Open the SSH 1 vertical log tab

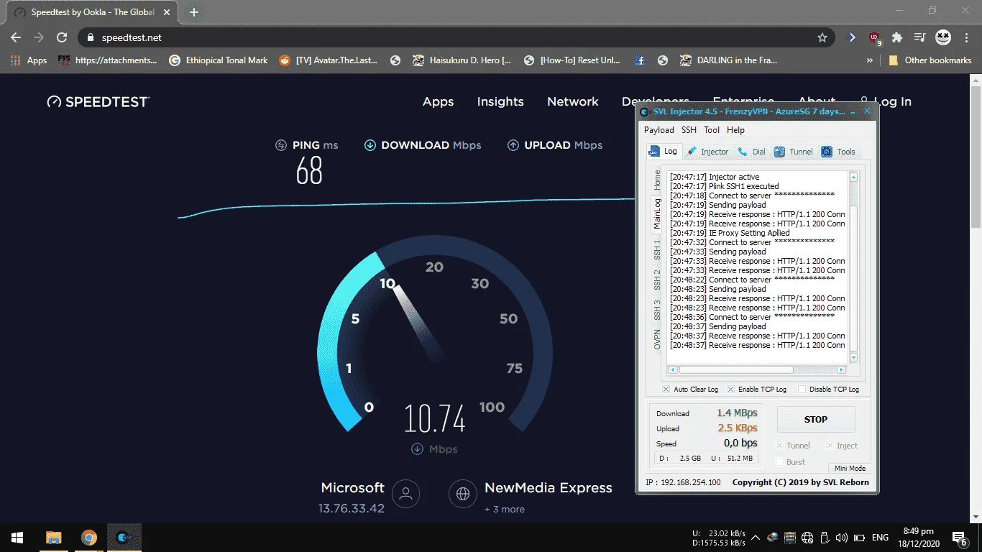[657, 251]
